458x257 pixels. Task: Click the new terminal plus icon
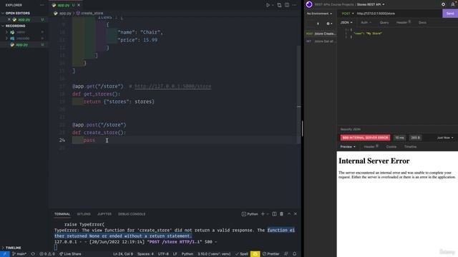[x=263, y=214]
